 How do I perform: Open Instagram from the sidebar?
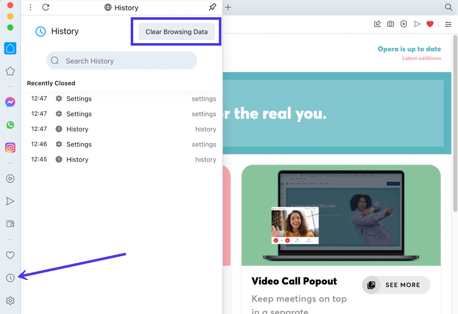click(x=10, y=147)
